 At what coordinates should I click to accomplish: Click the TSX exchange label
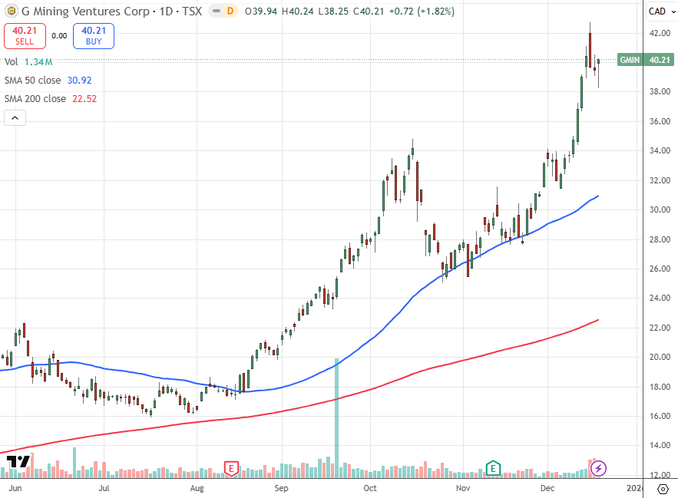coord(192,12)
